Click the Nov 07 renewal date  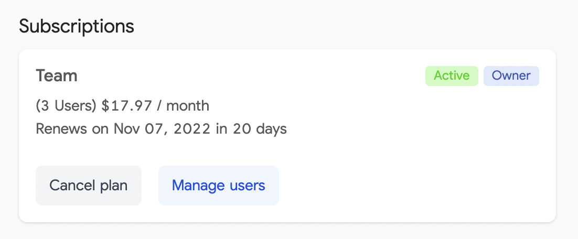[x=136, y=129]
